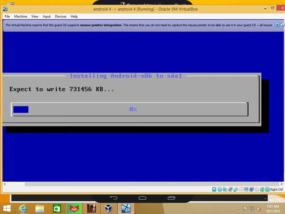Open the Input menu
Image resolution: width=285 pixels, height=214 pixels.
(x=47, y=16)
